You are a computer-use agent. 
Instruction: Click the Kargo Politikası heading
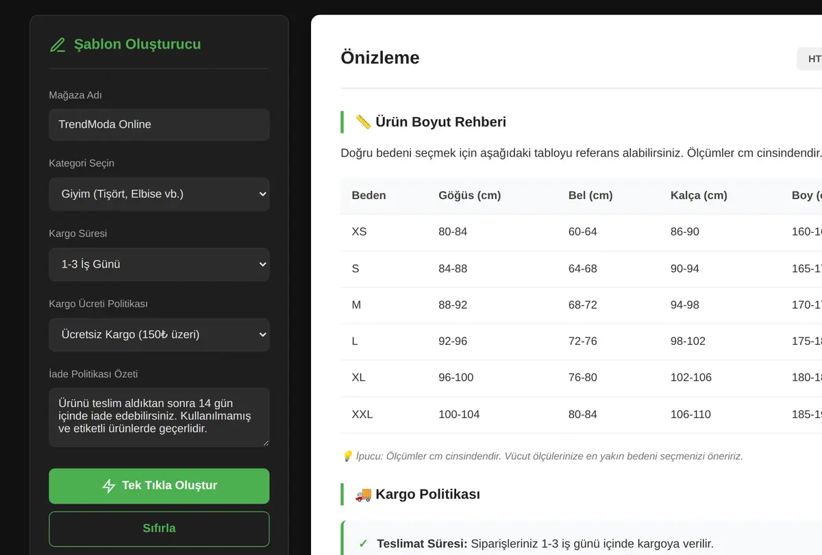[x=427, y=494]
